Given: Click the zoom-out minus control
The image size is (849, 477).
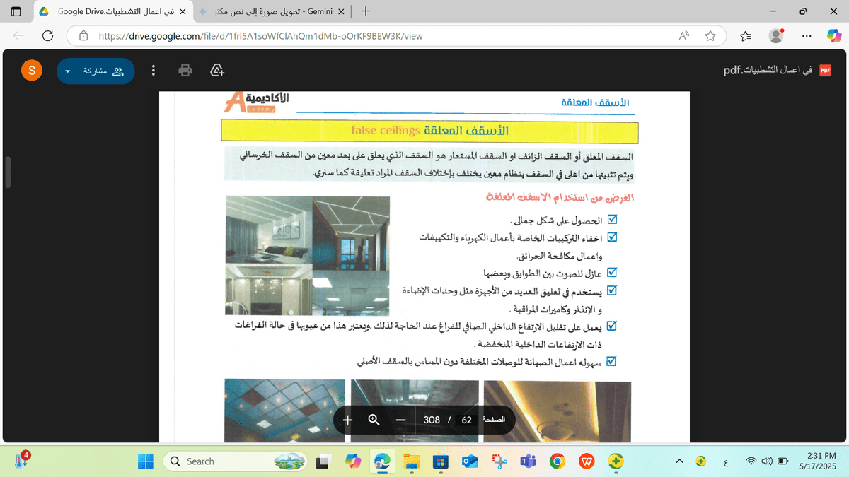Looking at the screenshot, I should 400,420.
